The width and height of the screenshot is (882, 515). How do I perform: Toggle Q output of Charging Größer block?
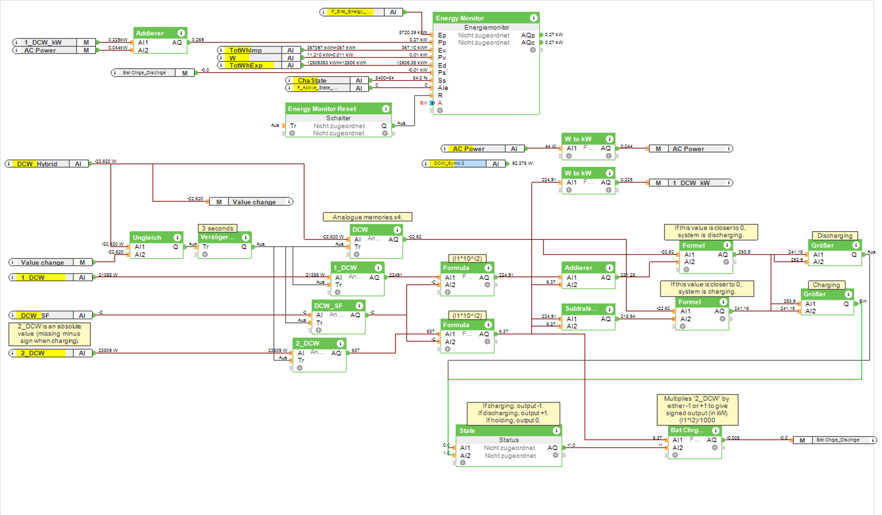tap(846, 303)
